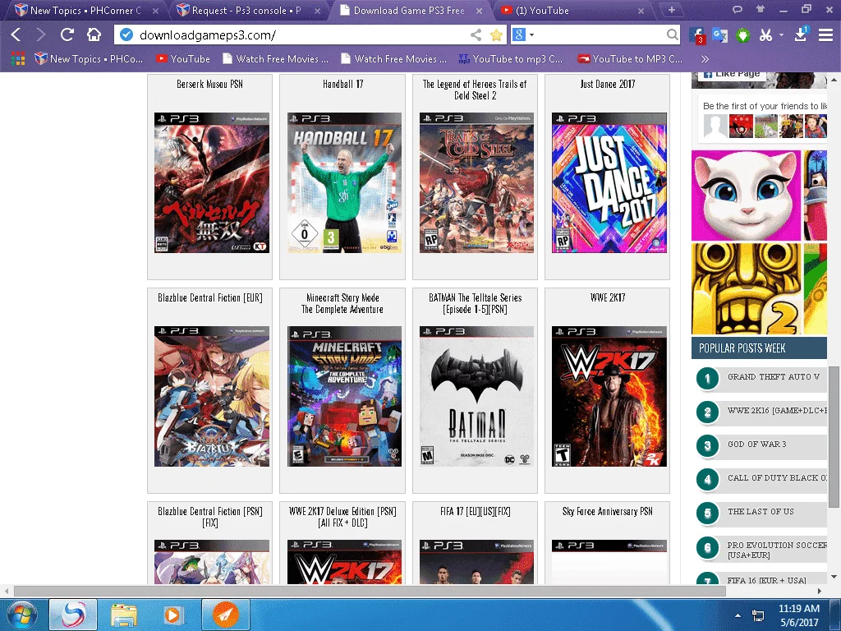Open popular post WWE 2K16
This screenshot has height=631, width=841.
click(x=777, y=411)
